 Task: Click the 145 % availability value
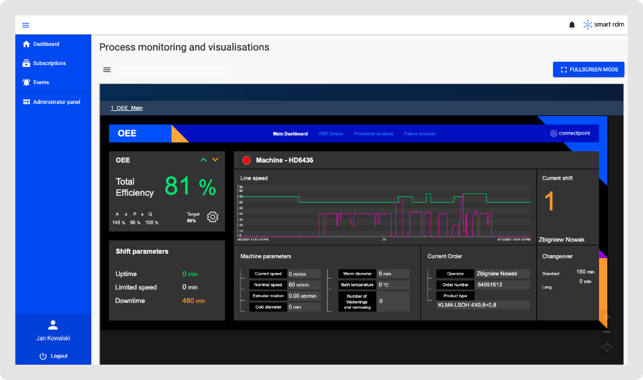[119, 223]
